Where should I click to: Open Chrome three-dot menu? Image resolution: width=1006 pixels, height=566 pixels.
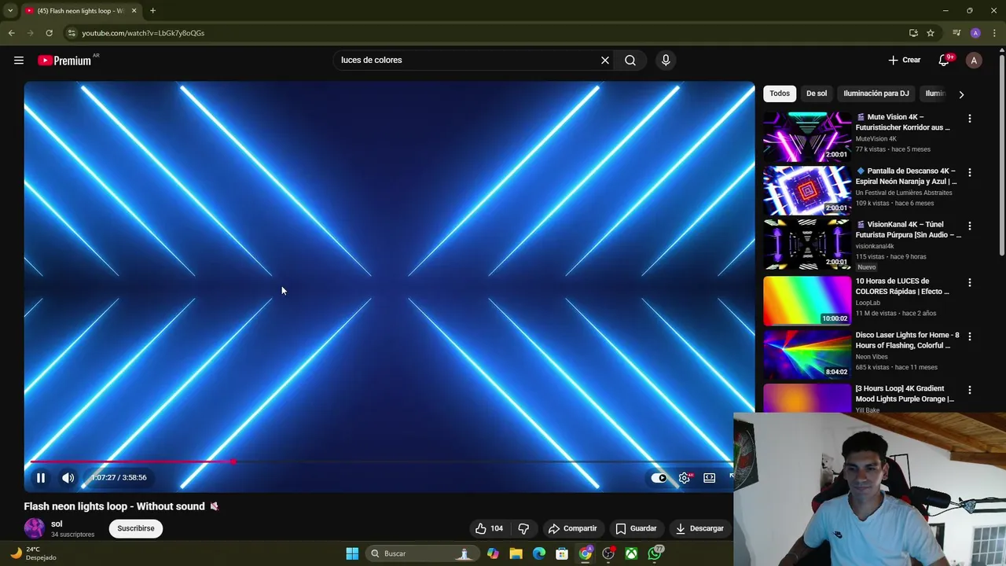[x=994, y=33]
